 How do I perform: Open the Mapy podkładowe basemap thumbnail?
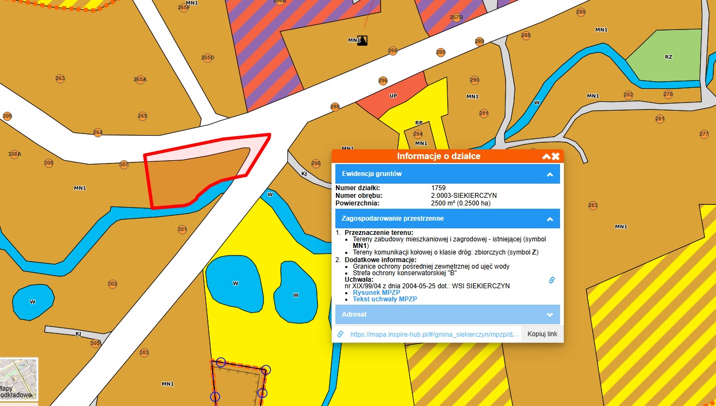[x=19, y=379]
